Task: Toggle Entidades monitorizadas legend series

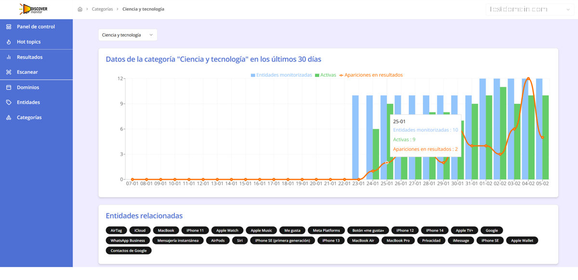Action: 281,75
